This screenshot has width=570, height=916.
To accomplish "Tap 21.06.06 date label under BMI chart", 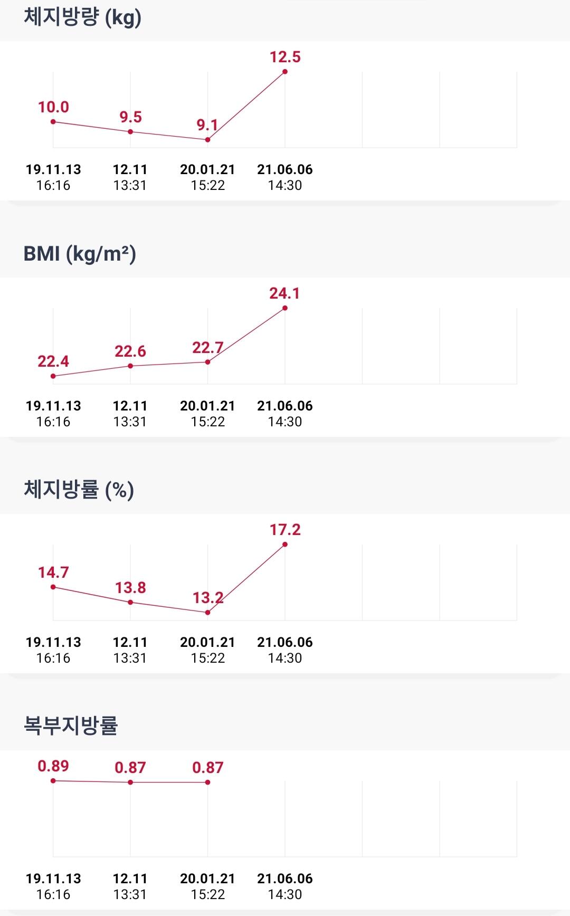I will click(285, 406).
